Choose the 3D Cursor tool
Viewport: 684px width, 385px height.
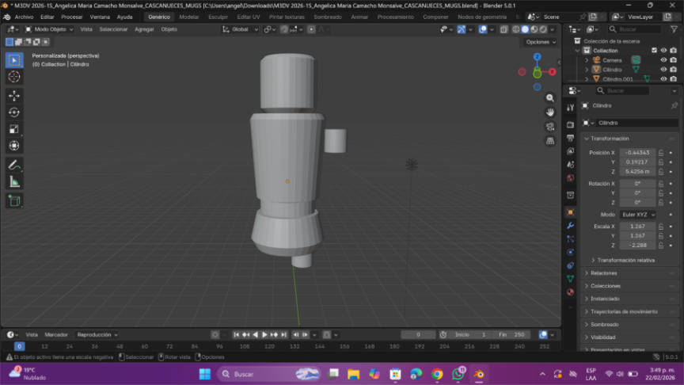pos(14,77)
